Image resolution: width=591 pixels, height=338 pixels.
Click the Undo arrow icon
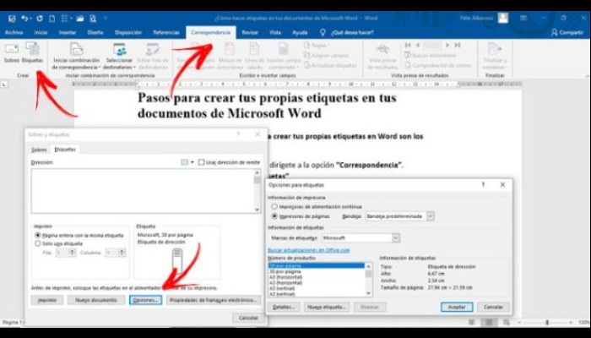[24, 18]
